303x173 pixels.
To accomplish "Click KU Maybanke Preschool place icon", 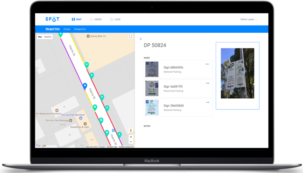I will (x=57, y=110).
